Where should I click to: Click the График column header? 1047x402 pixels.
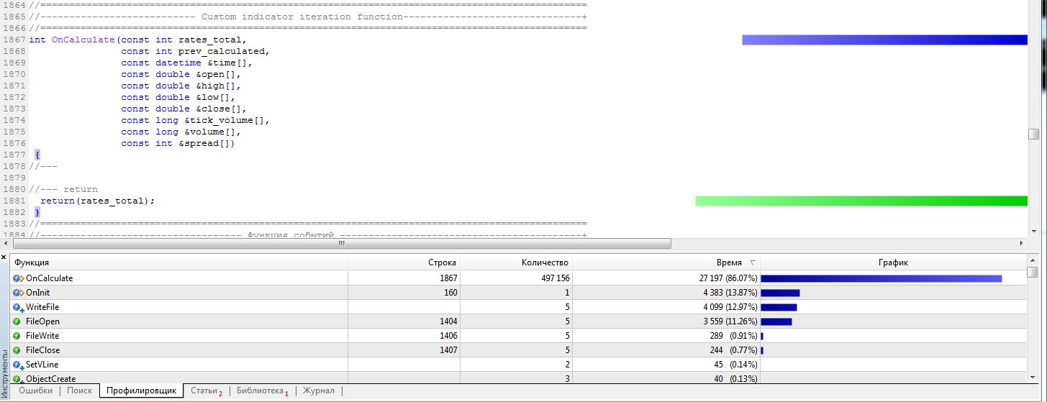click(893, 262)
